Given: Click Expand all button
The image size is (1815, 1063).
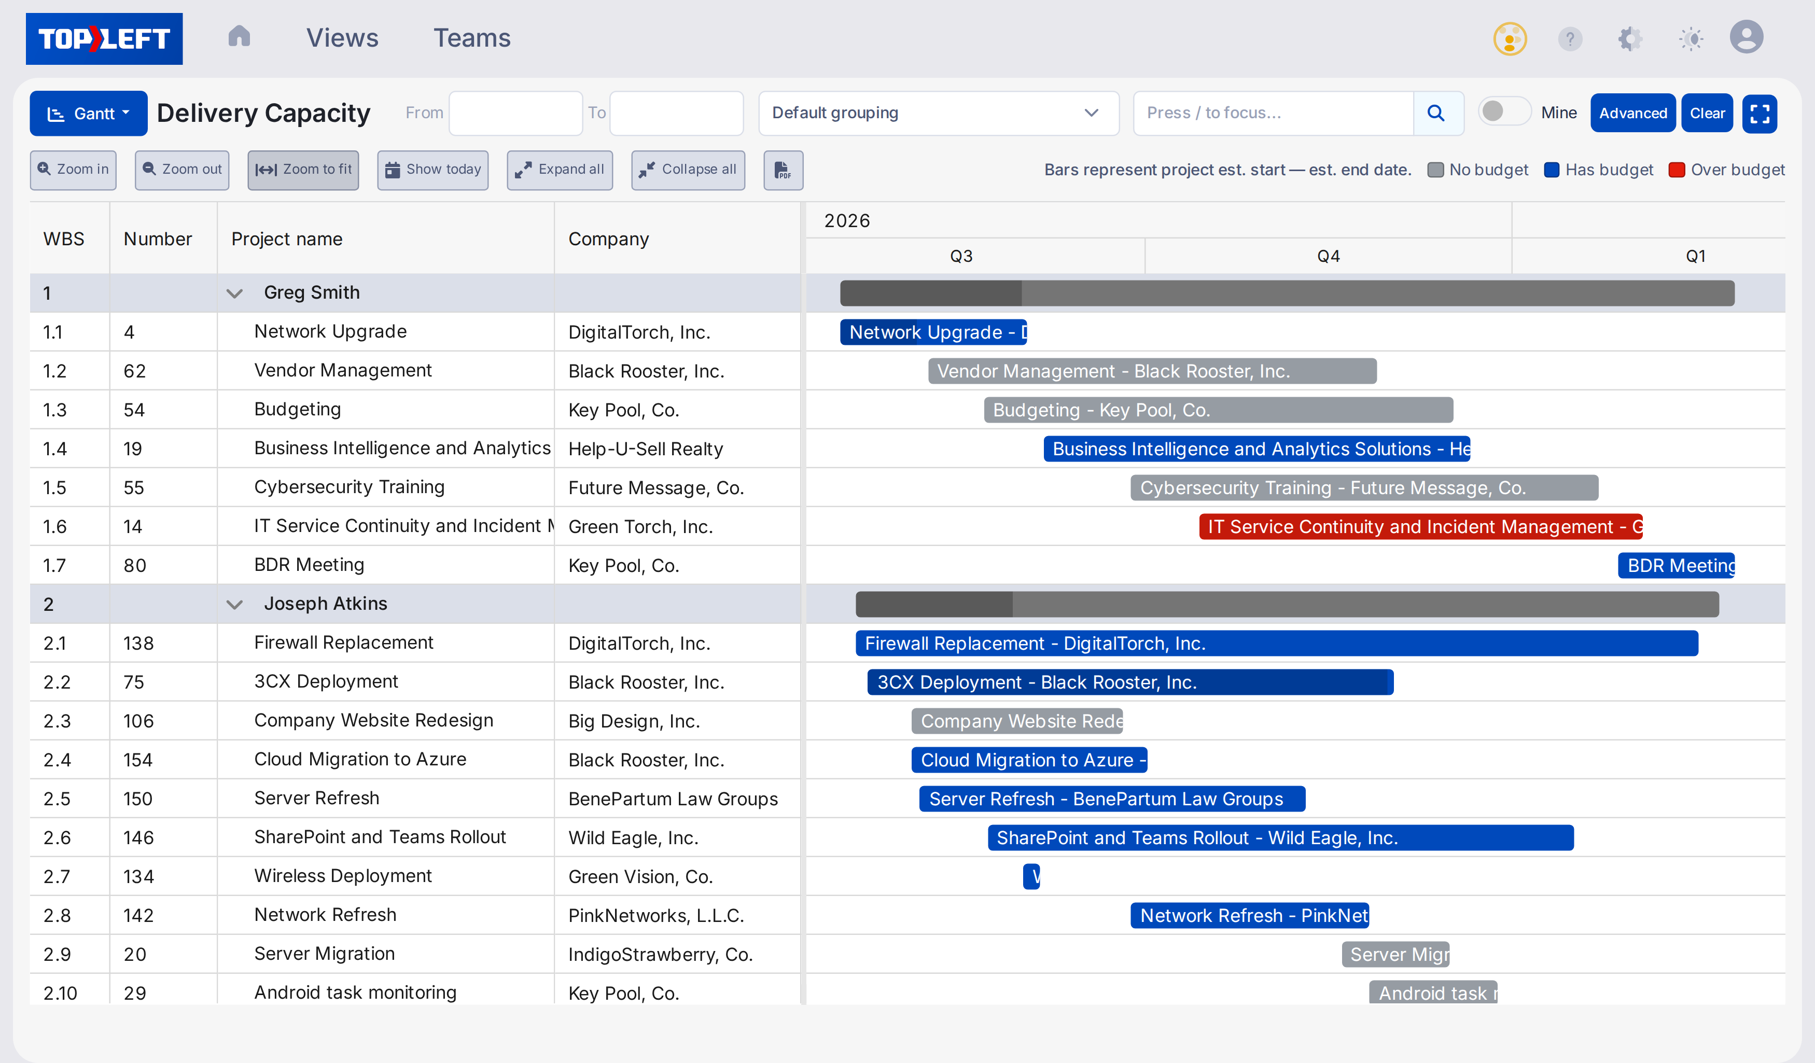Looking at the screenshot, I should pyautogui.click(x=560, y=170).
